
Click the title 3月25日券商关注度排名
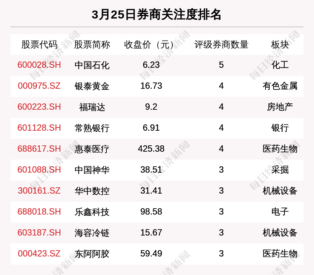coord(156,15)
